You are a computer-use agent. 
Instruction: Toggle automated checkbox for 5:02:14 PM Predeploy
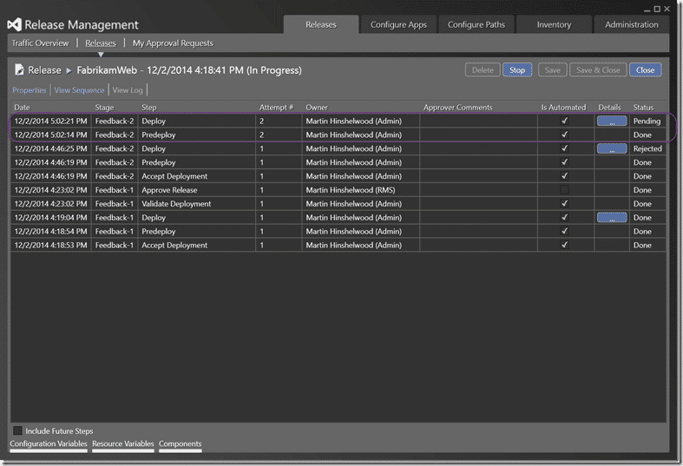tap(564, 135)
